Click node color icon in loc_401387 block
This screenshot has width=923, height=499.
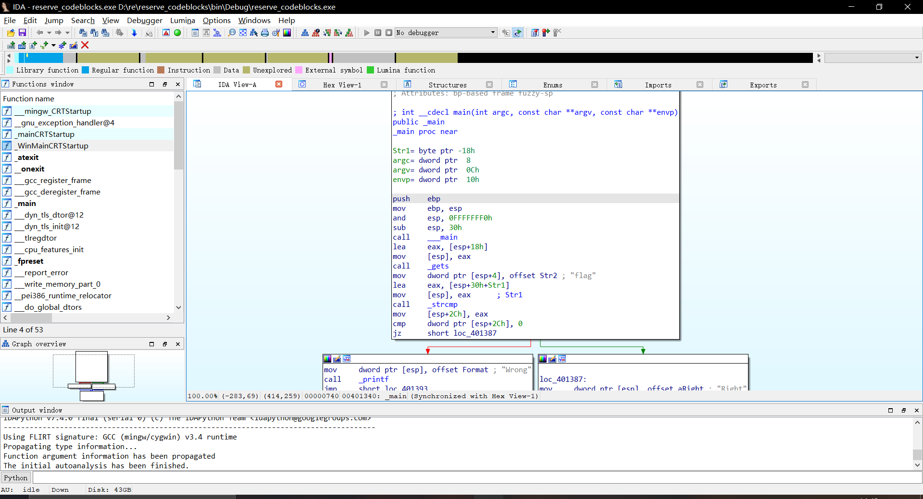coord(543,359)
